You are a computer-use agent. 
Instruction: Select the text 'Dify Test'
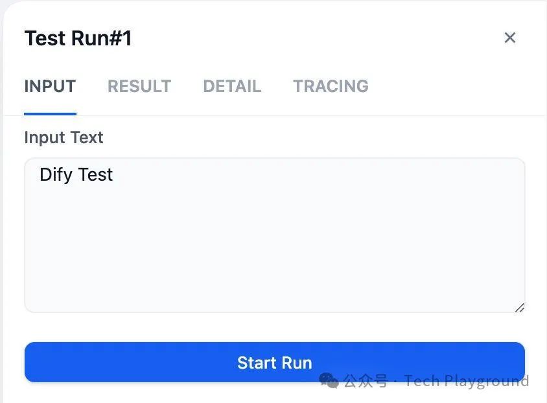coord(76,174)
